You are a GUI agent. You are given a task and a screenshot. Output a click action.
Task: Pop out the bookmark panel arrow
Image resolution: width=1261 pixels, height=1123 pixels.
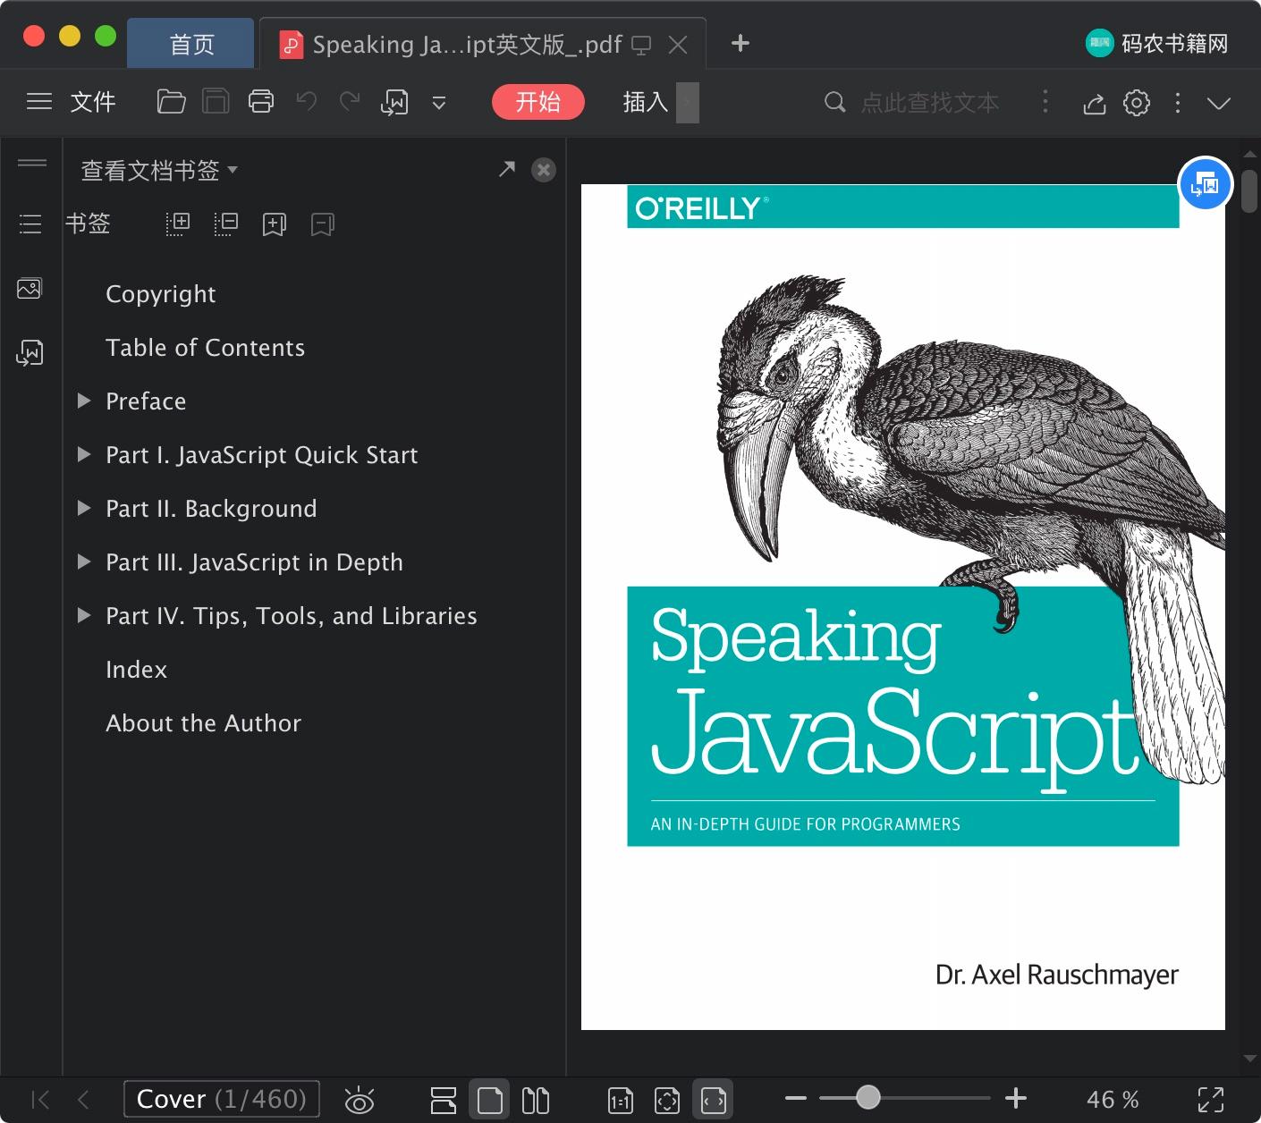click(507, 169)
